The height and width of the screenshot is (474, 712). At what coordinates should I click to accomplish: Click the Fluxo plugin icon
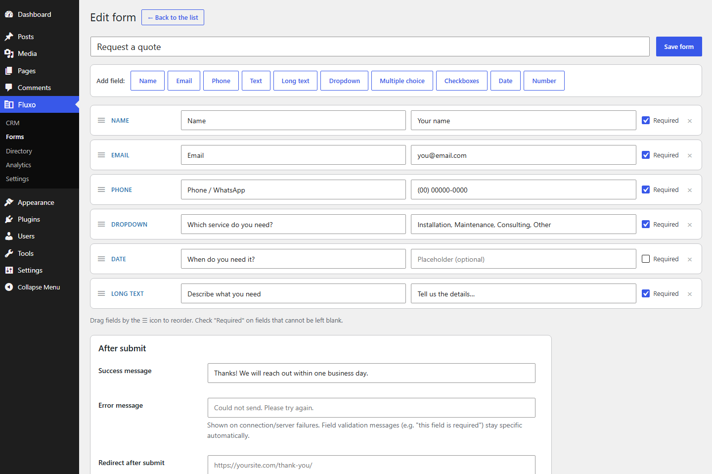(9, 104)
